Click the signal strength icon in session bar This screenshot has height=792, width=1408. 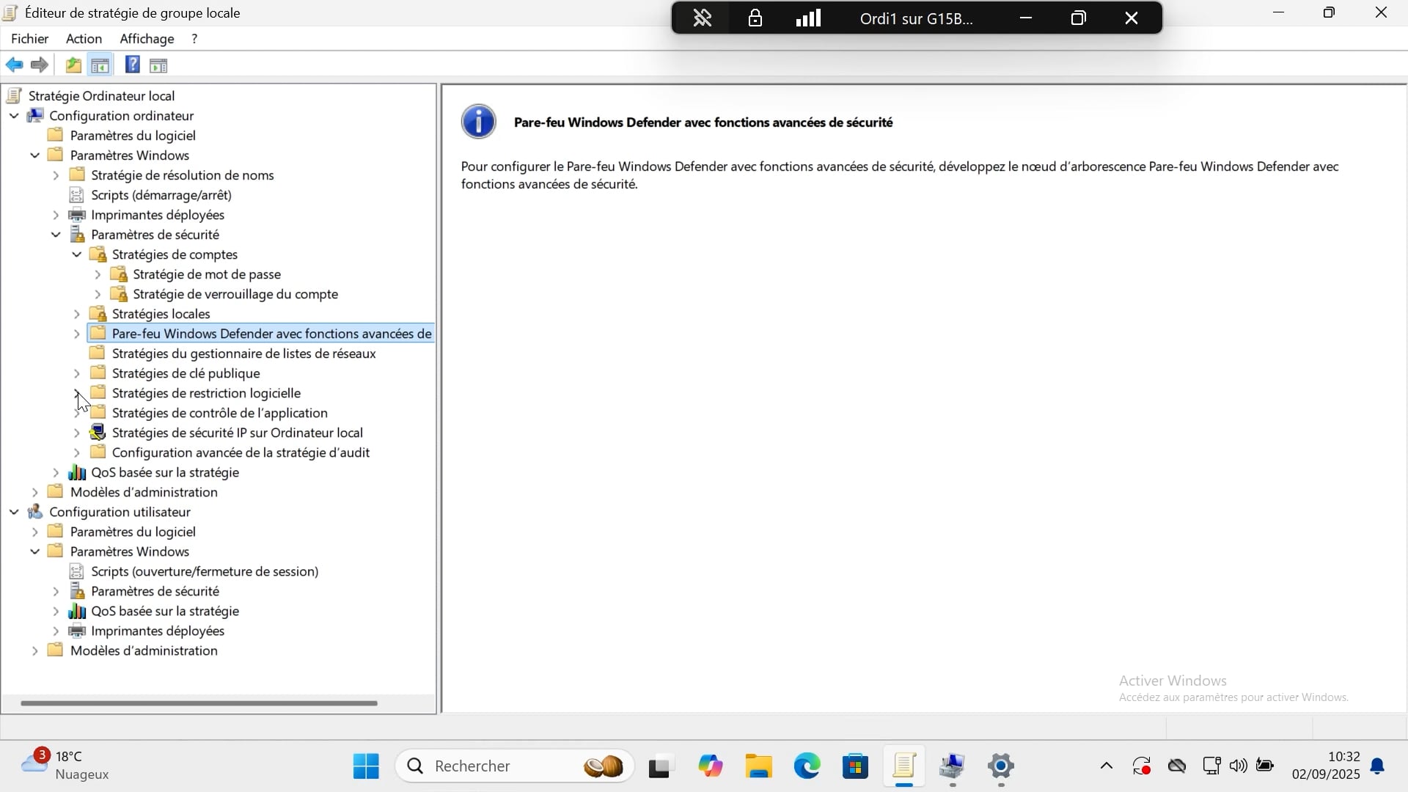[809, 18]
